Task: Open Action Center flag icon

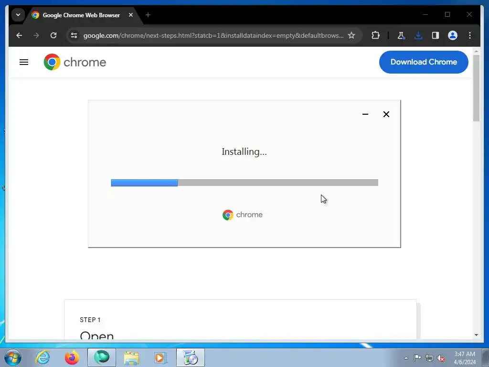Action: point(417,358)
